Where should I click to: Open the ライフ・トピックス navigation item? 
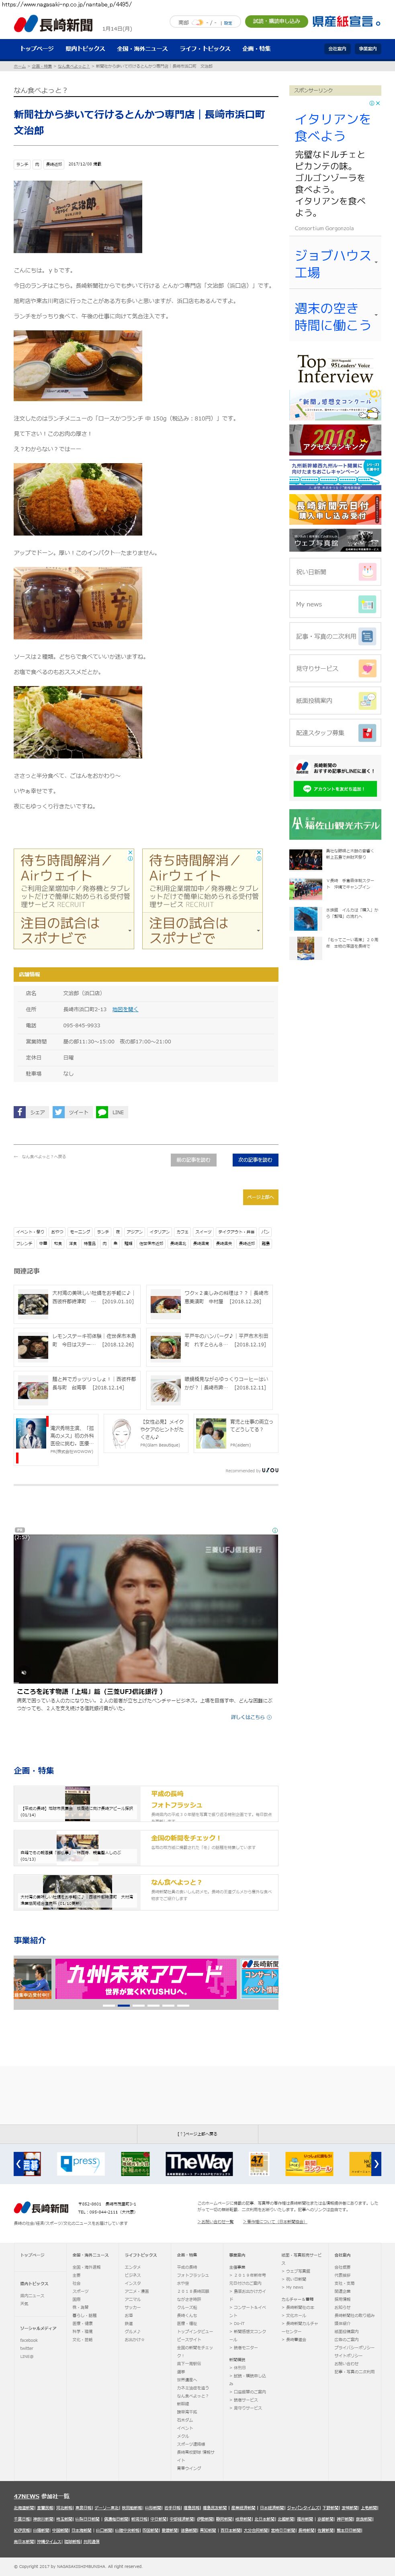[205, 49]
